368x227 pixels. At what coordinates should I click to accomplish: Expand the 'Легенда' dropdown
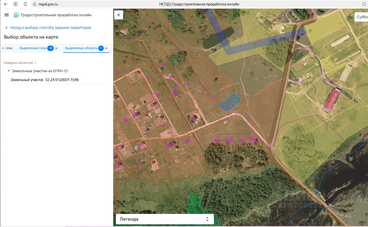[165, 219]
